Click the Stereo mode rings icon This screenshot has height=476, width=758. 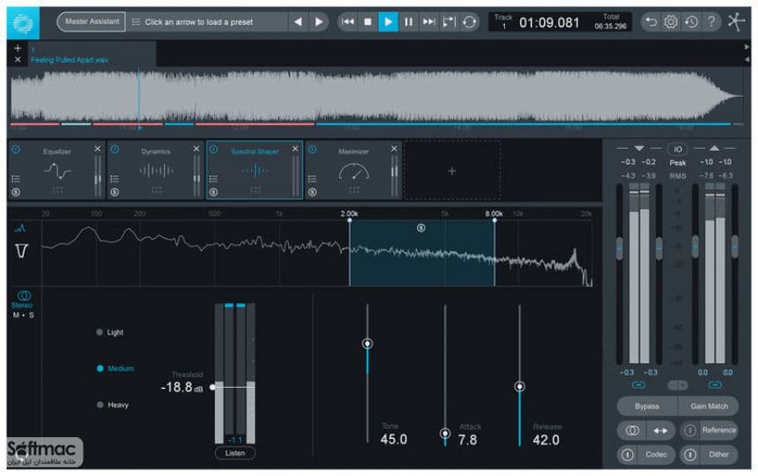[x=24, y=295]
